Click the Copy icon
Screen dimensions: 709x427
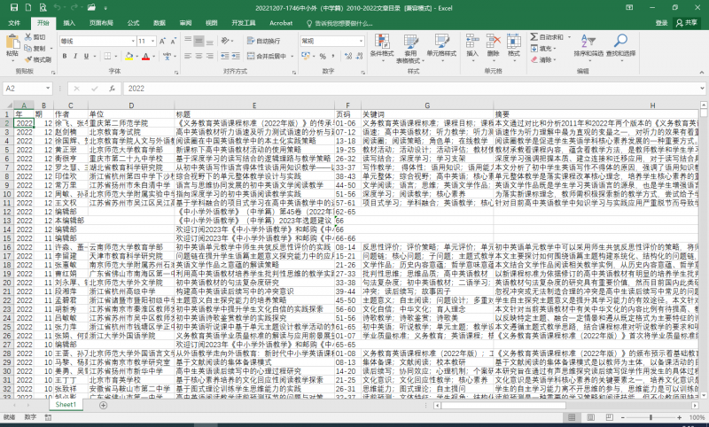28,48
